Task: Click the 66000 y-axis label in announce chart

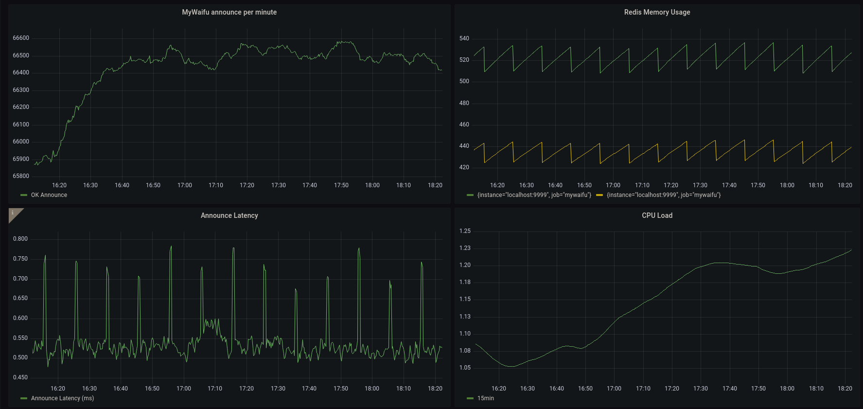Action: point(21,142)
